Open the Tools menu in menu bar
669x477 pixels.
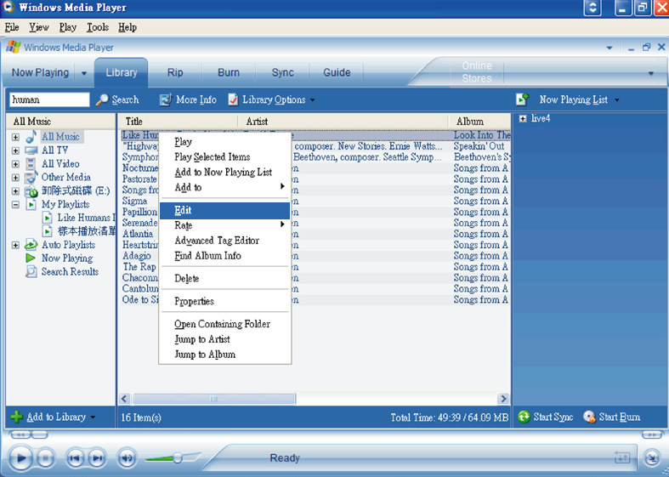[x=98, y=27]
